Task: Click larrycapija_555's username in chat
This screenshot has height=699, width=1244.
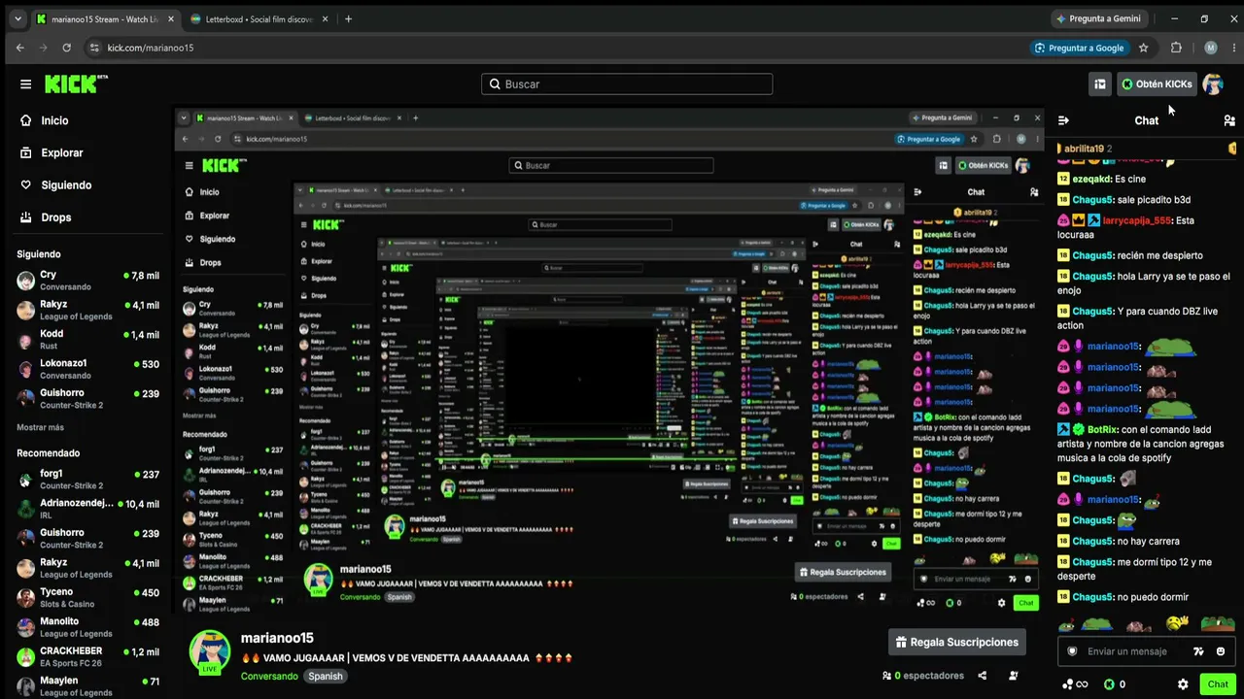Action: 1136,220
